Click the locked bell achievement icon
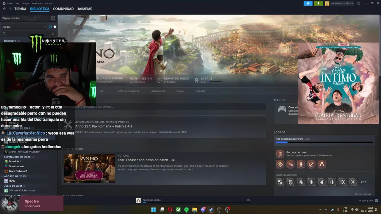 click(322, 182)
